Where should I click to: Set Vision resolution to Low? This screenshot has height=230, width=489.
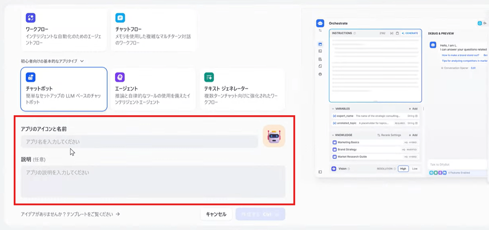[415, 169]
